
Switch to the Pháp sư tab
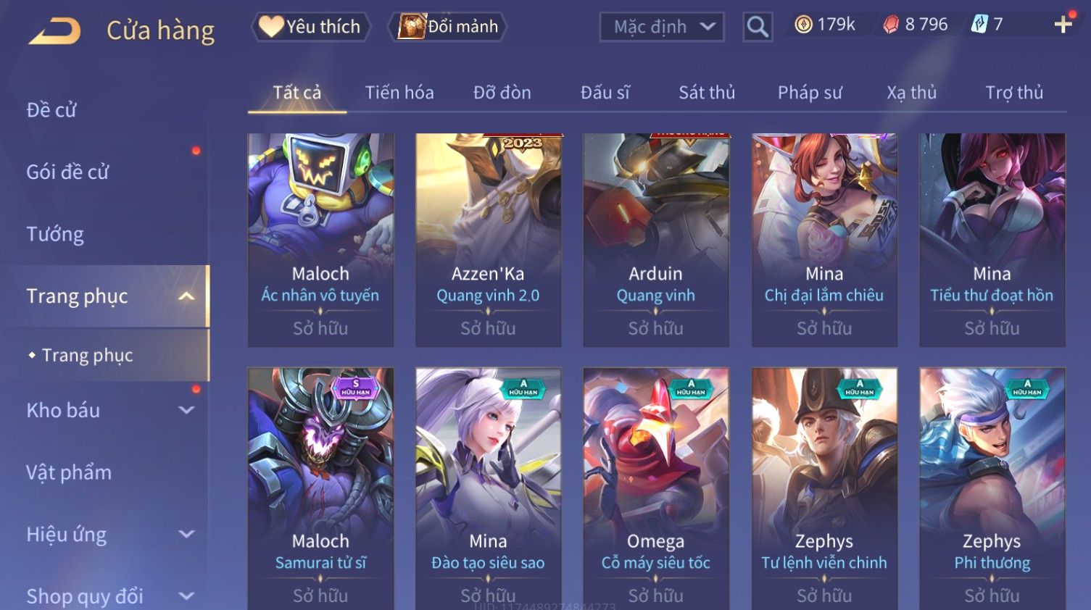click(x=810, y=93)
